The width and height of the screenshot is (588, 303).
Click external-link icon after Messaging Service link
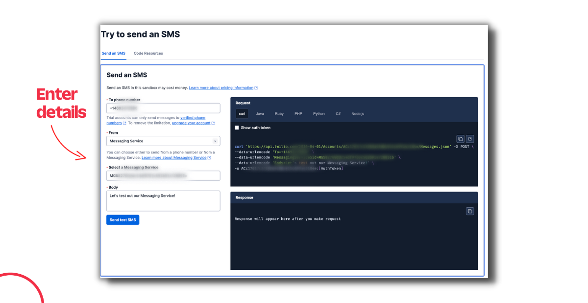pos(209,158)
